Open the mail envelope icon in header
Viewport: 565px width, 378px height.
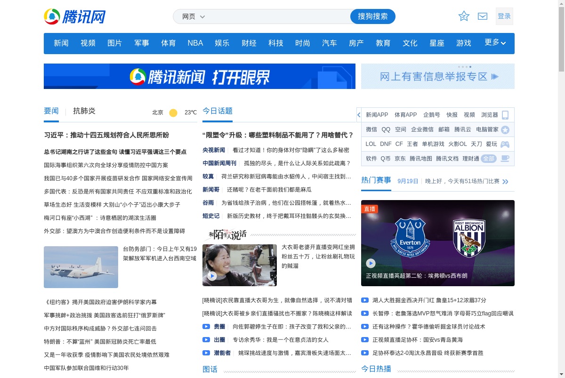483,16
